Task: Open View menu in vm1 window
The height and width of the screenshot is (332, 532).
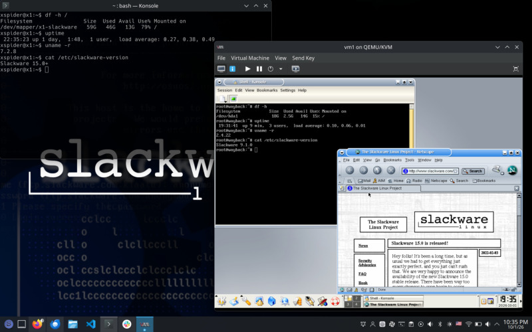Action: point(281,58)
